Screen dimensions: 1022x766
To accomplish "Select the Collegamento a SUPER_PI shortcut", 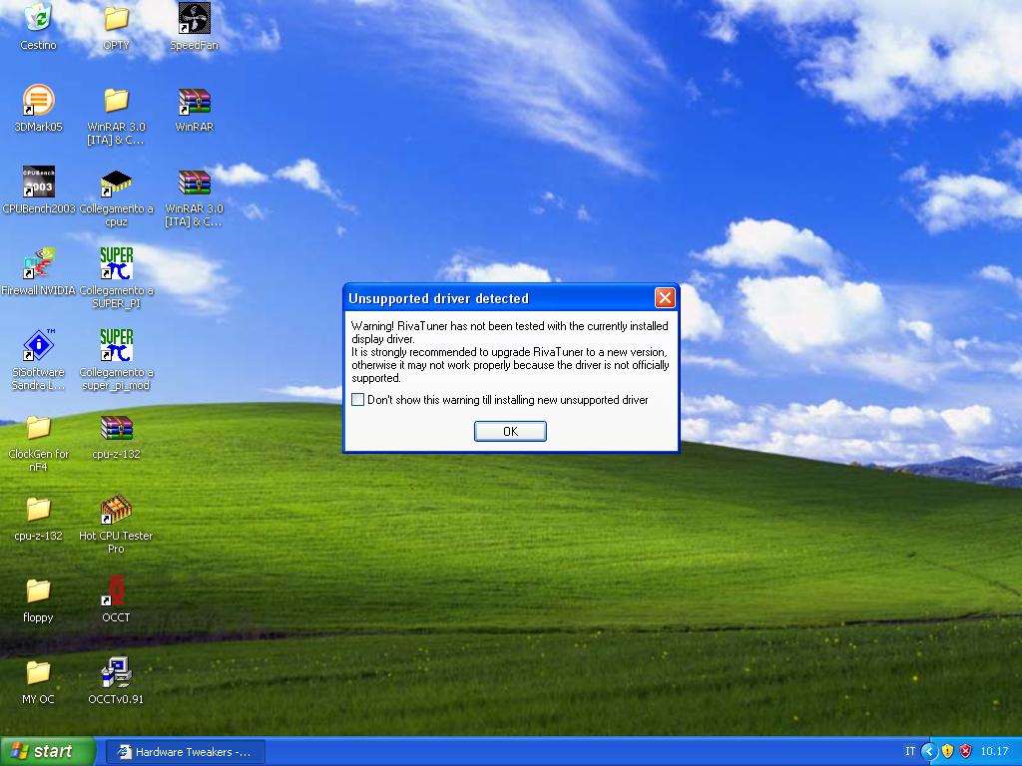I will pos(116,263).
